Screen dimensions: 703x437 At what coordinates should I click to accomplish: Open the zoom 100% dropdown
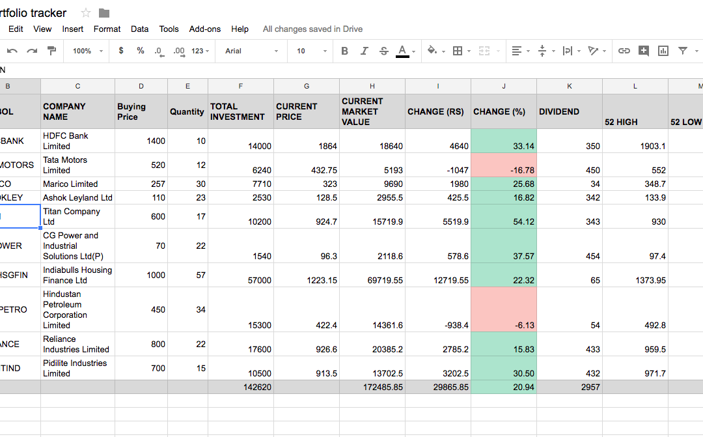(x=88, y=51)
